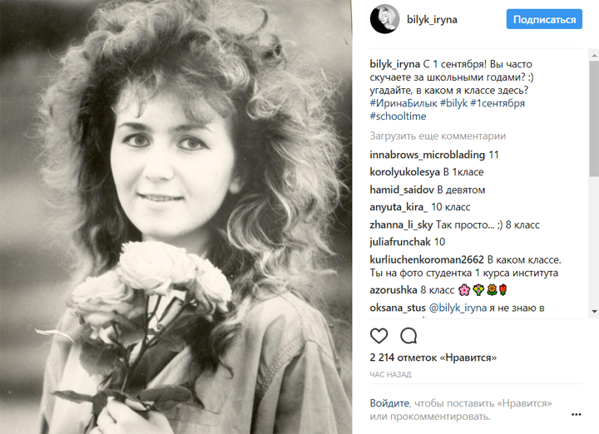
Task: Click the black-and-white portrait photo
Action: coord(176,217)
